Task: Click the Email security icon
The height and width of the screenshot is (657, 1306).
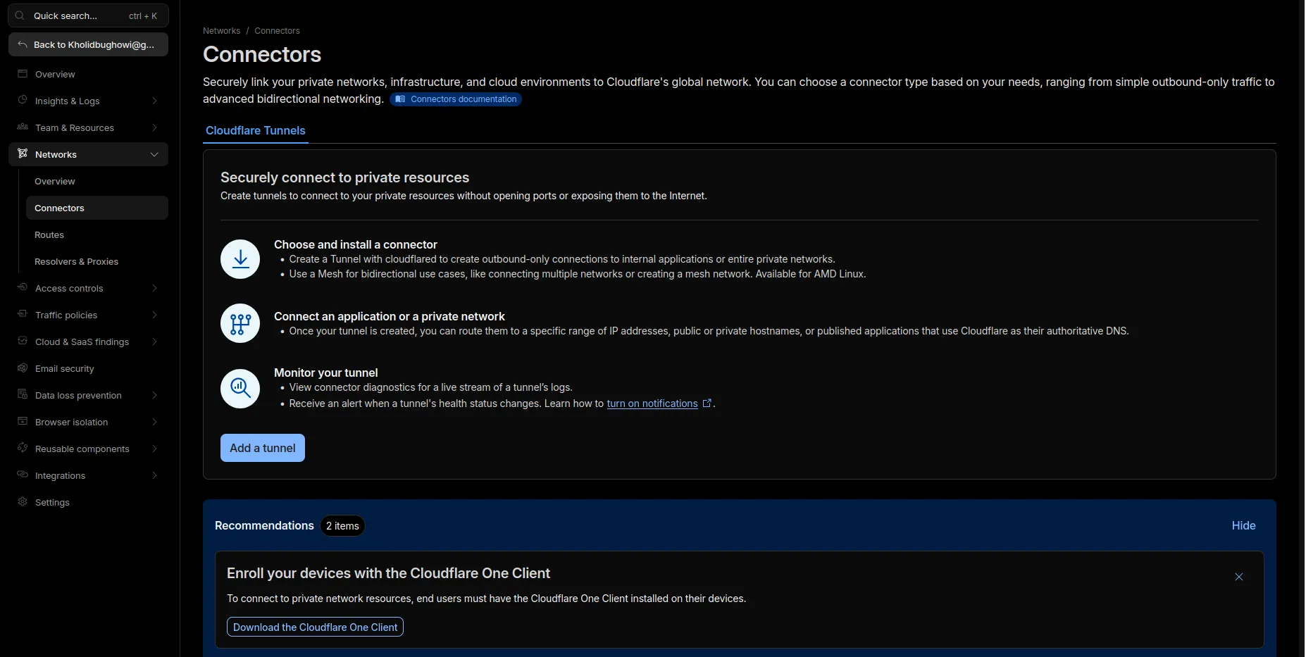Action: (x=23, y=368)
